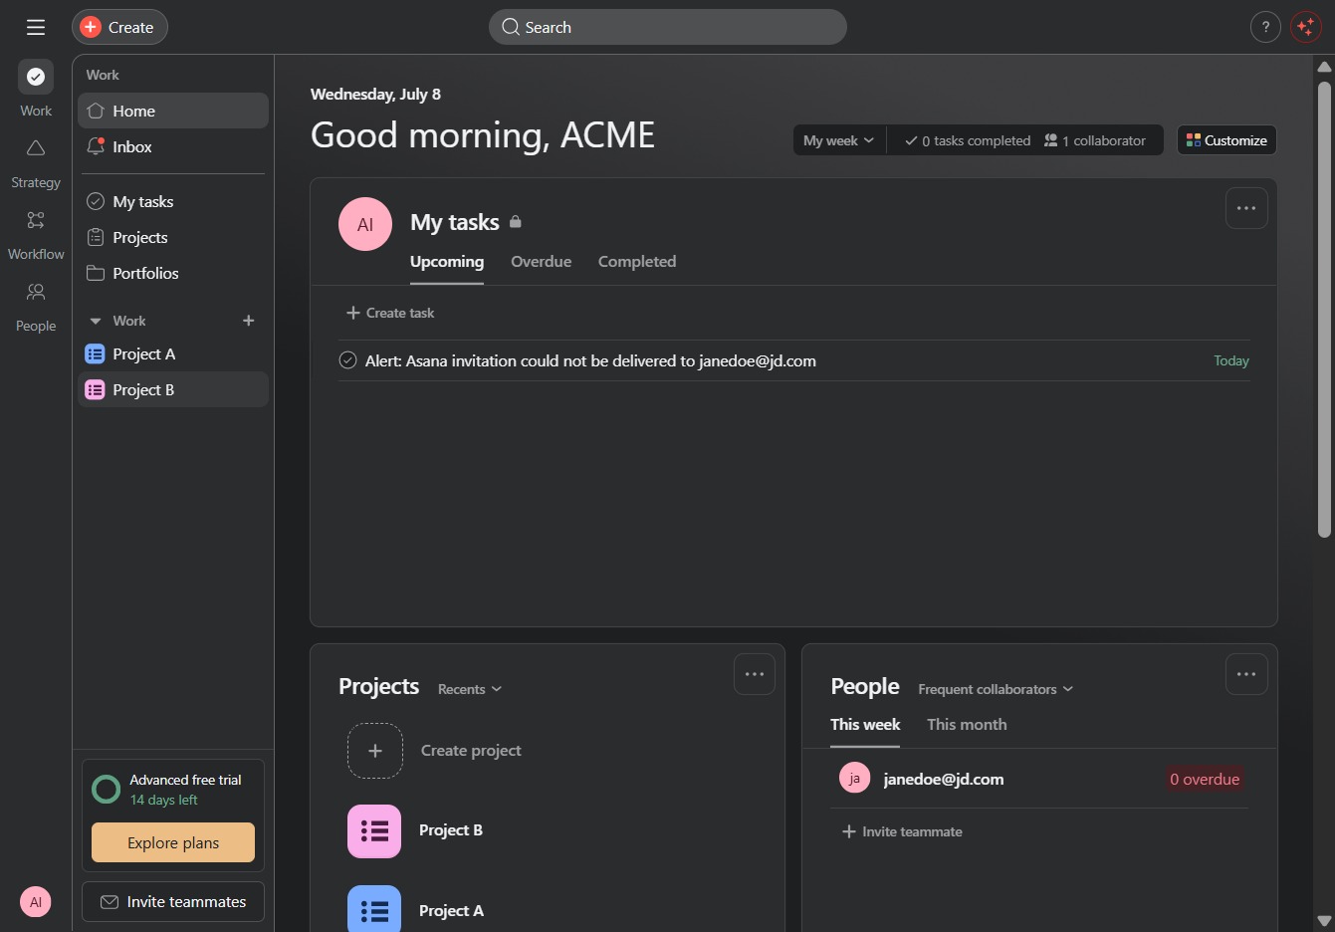
Task: Click the janedoe avatar in People widget
Action: click(855, 779)
